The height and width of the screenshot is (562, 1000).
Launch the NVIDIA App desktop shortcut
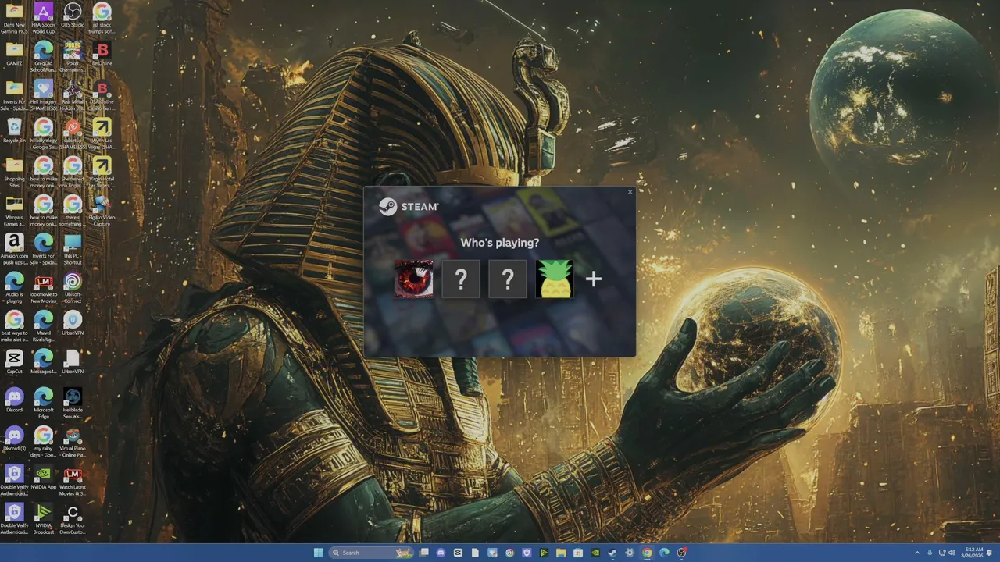44,478
